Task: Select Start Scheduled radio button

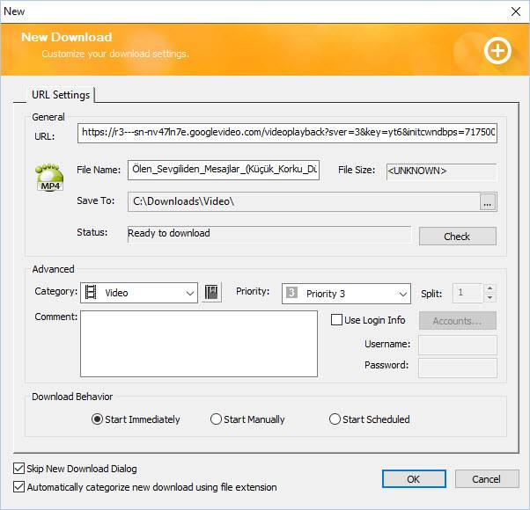Action: [x=335, y=419]
